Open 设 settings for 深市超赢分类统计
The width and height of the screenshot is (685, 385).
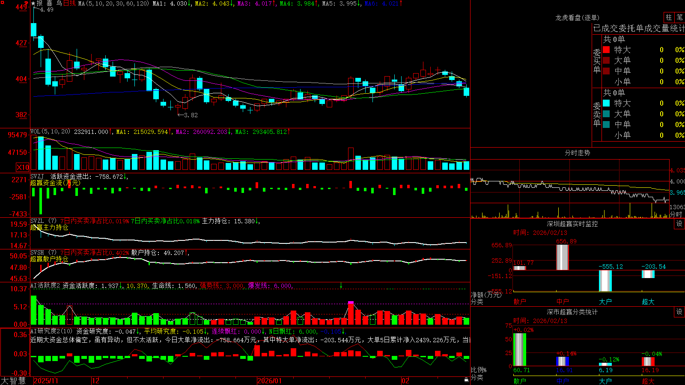pyautogui.click(x=679, y=312)
